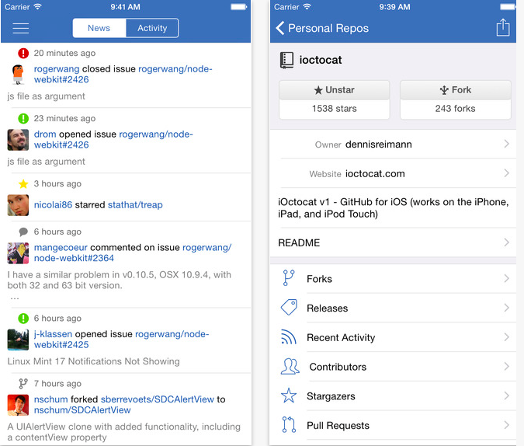Open the Recent Activity row chevron
Screen dimensions: 524x446
(x=507, y=337)
